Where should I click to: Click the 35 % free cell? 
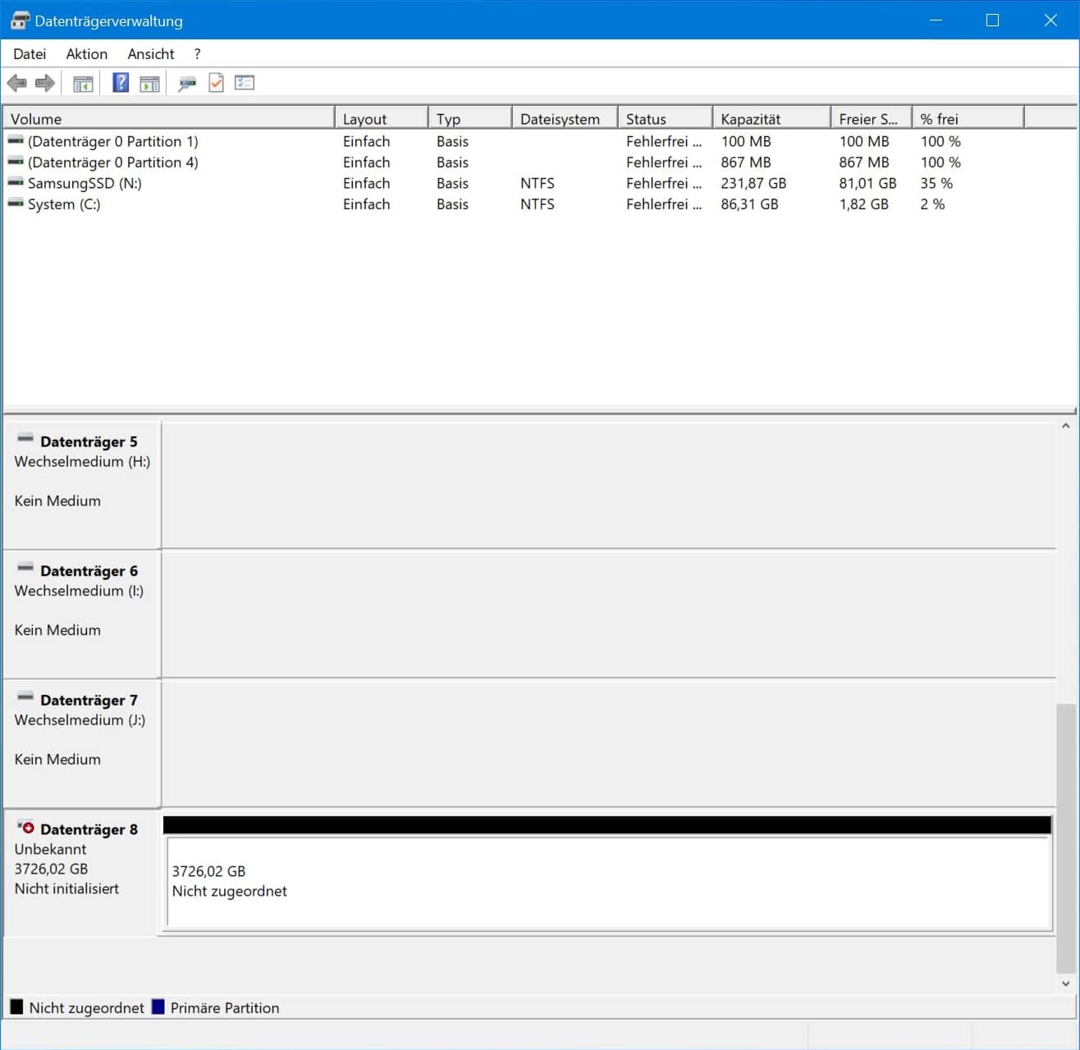coord(936,183)
